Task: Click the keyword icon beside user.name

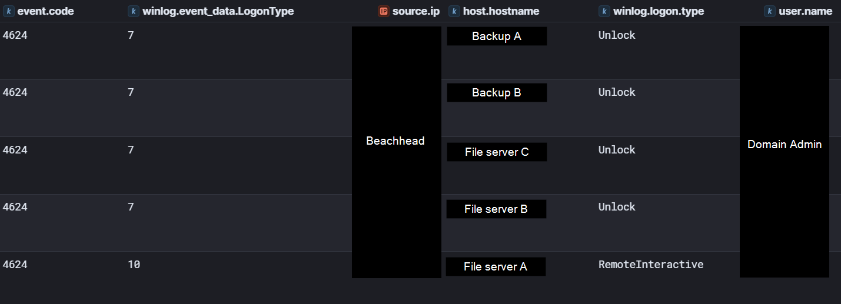Action: click(x=770, y=11)
